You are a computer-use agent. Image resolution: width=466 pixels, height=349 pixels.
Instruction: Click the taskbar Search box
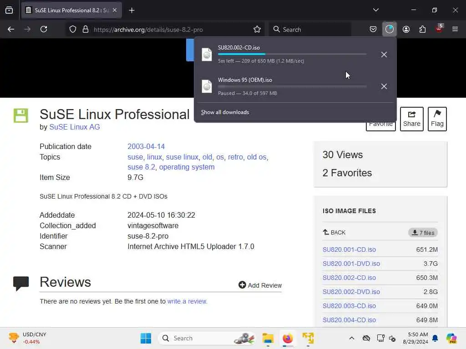tap(207, 338)
